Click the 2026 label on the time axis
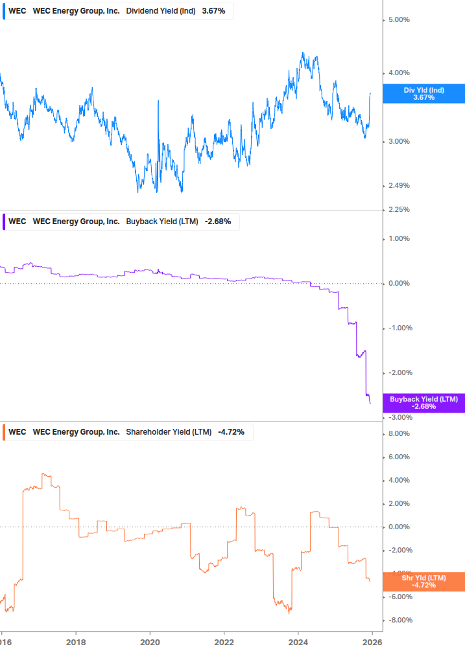Viewport: 465px width, 651px height. (x=372, y=643)
